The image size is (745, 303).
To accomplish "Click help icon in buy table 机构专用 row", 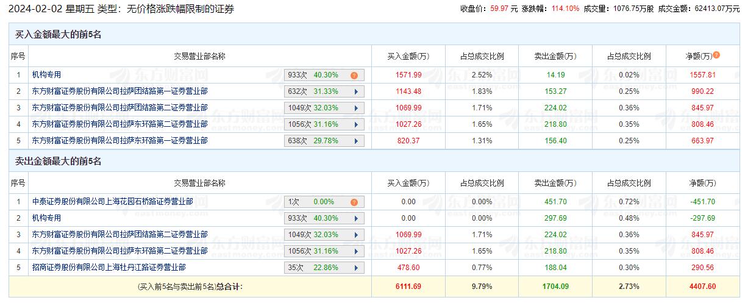I will [354, 76].
